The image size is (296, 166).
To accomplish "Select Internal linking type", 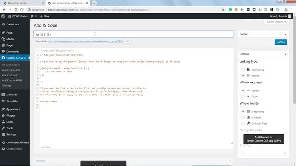I will pos(243,76).
